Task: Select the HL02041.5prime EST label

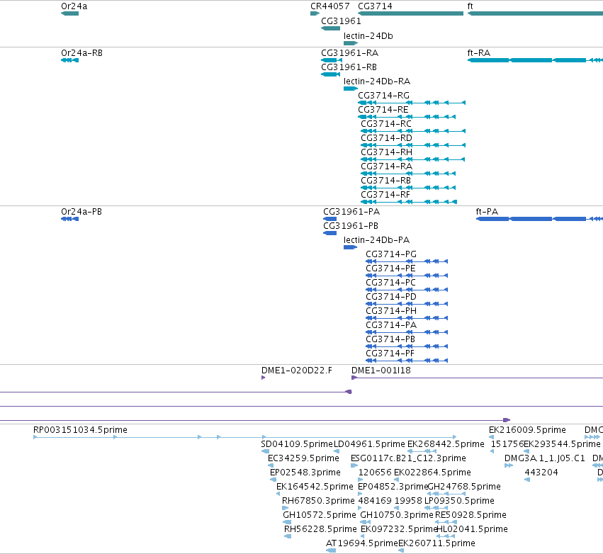Action: (472, 530)
